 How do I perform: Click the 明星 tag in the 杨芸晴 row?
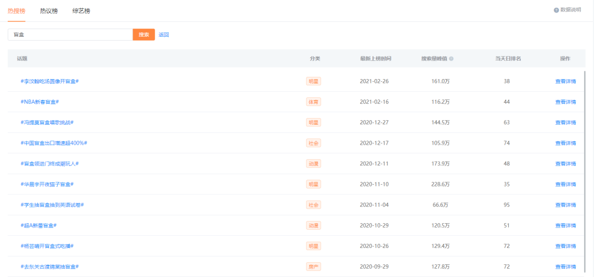pos(313,246)
